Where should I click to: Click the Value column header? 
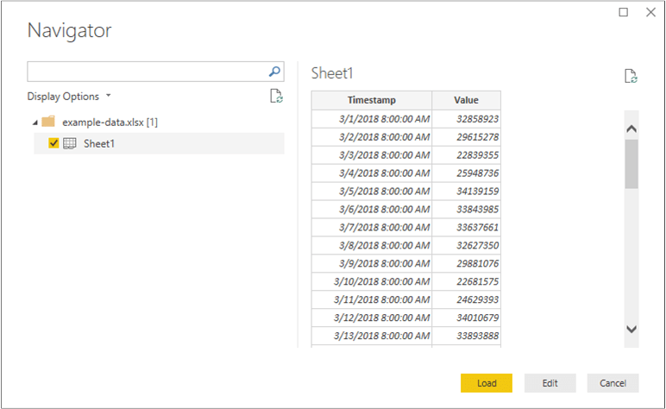pyautogui.click(x=466, y=100)
